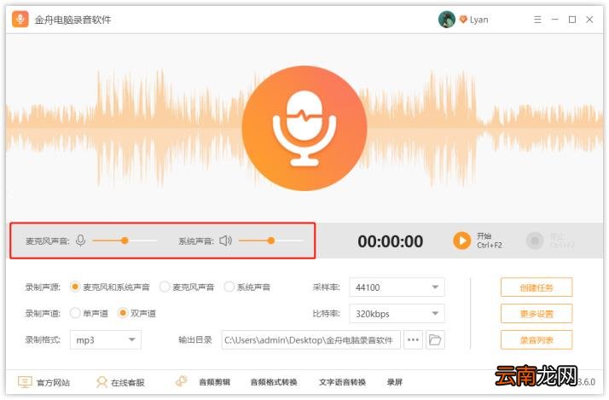
Task: Click the 更多设置 more settings button
Action: [536, 314]
